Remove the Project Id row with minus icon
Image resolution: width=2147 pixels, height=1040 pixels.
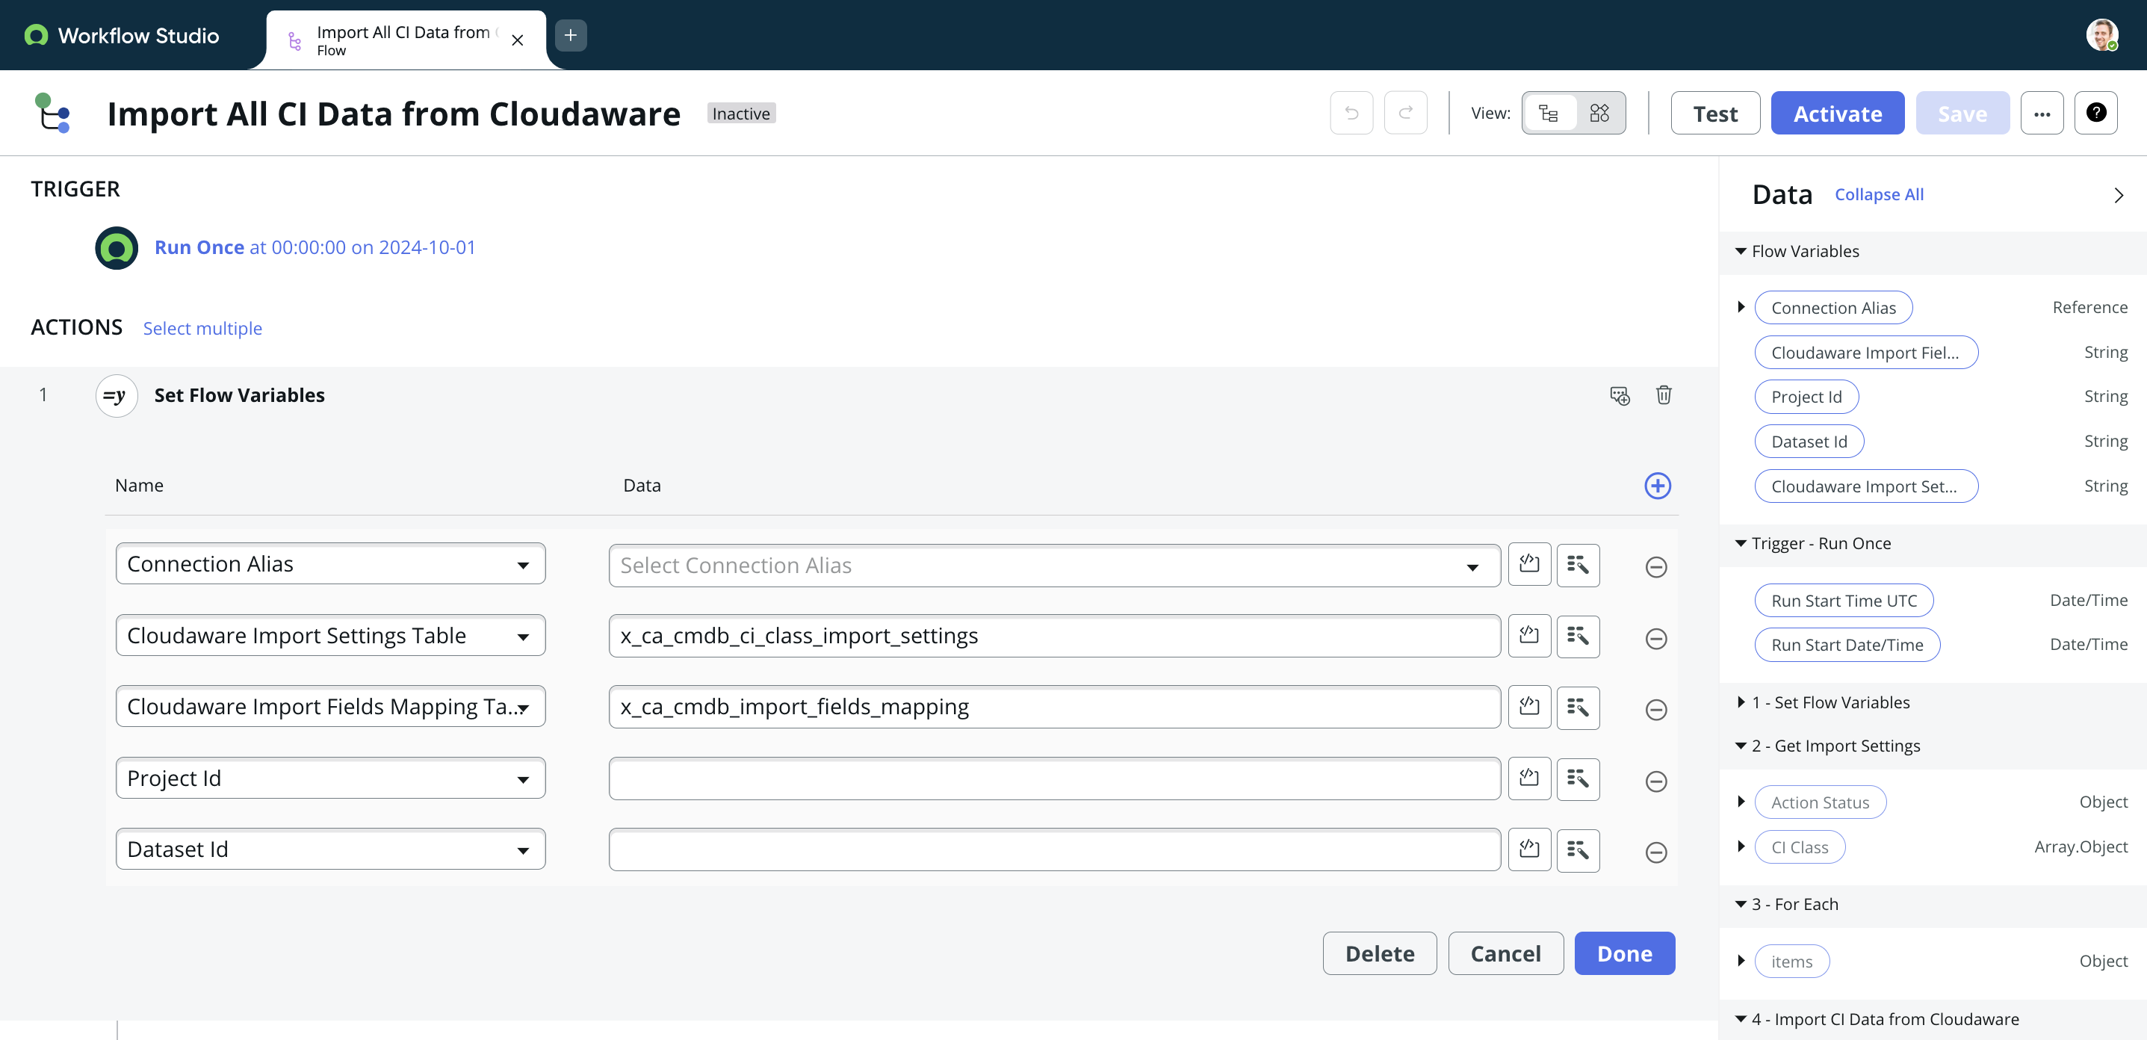tap(1656, 781)
